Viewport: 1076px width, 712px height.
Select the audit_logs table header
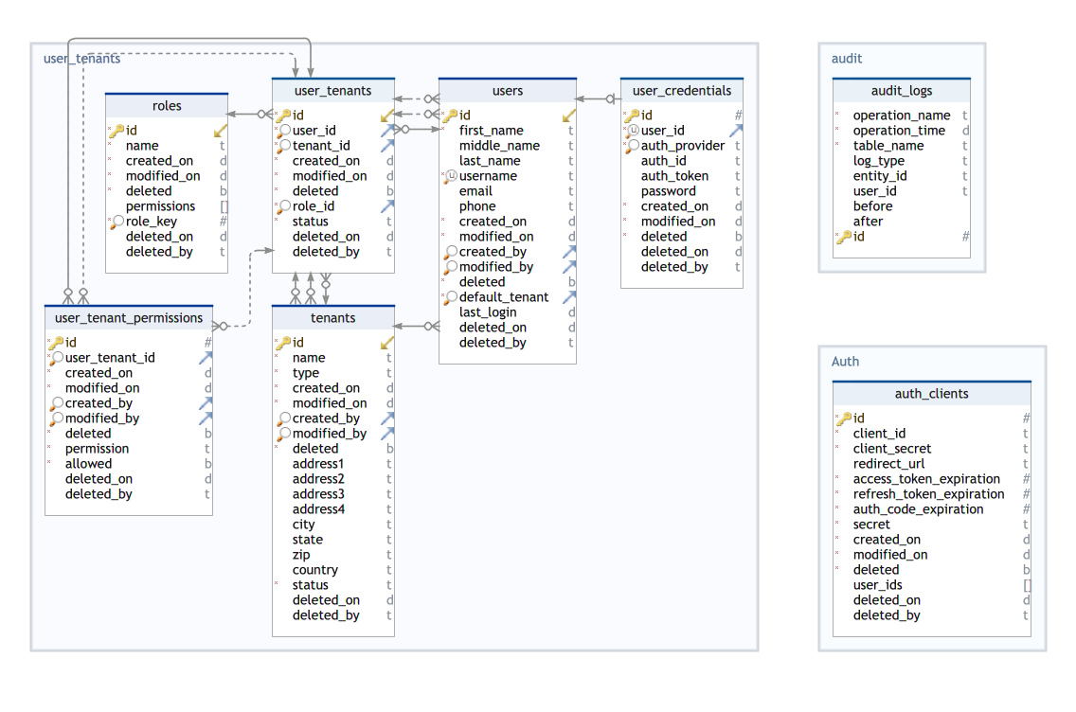coord(902,91)
